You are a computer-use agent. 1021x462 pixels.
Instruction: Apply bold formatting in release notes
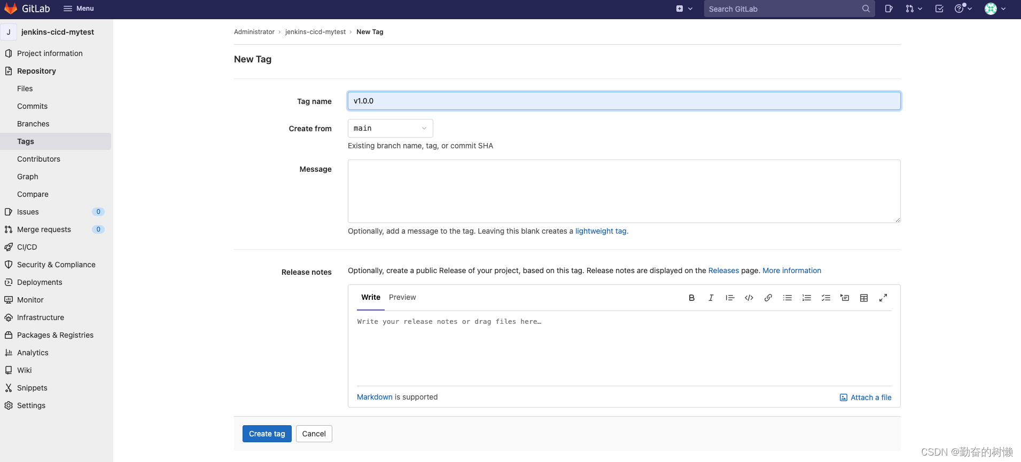(691, 298)
